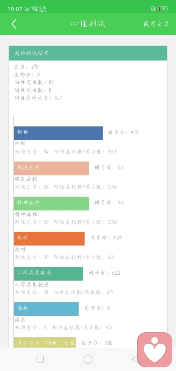Select the teal 人际关系敏感 bar
The height and width of the screenshot is (371, 176).
pyautogui.click(x=48, y=274)
